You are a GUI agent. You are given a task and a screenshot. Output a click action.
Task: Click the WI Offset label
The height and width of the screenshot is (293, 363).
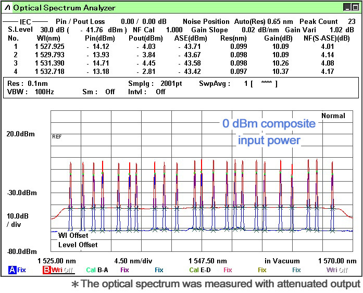(73, 236)
